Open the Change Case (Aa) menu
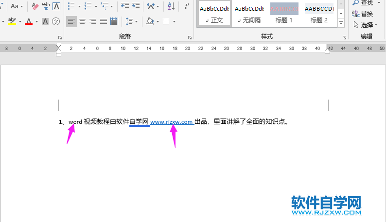The width and height of the screenshot is (386, 222). tap(17, 6)
